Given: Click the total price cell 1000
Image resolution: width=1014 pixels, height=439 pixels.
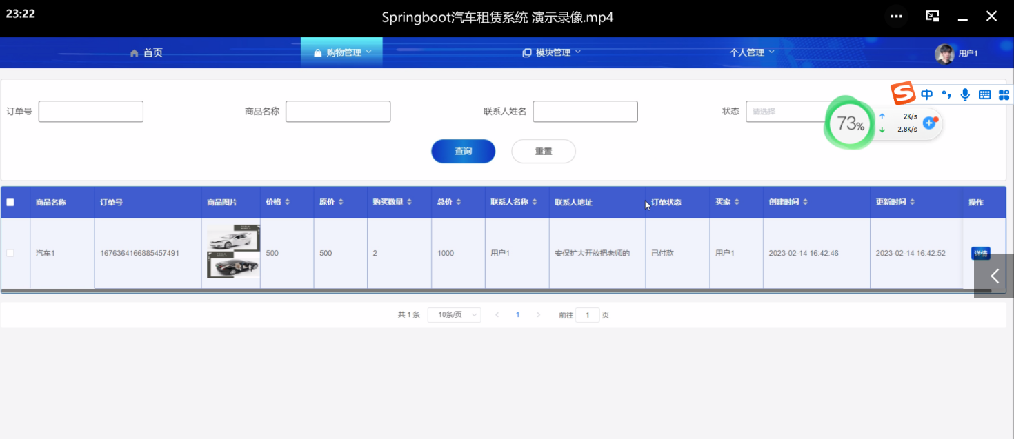Looking at the screenshot, I should (x=446, y=253).
